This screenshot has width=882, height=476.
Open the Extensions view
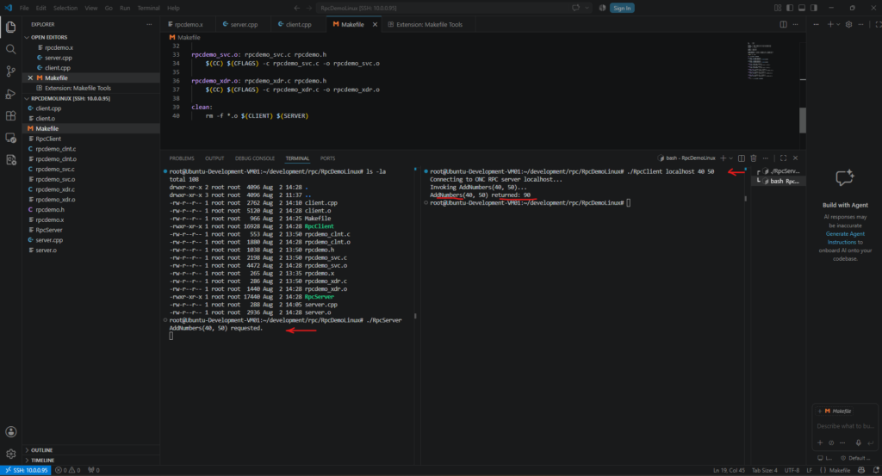click(x=10, y=115)
